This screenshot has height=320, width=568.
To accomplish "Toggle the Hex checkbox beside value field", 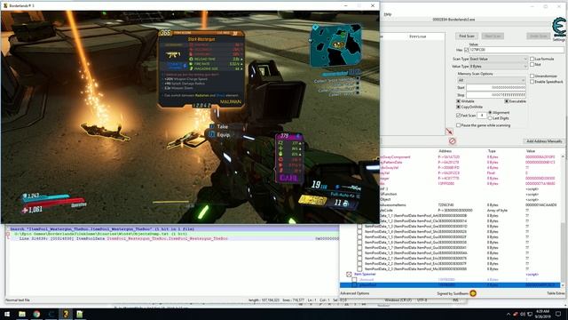I will (x=466, y=50).
